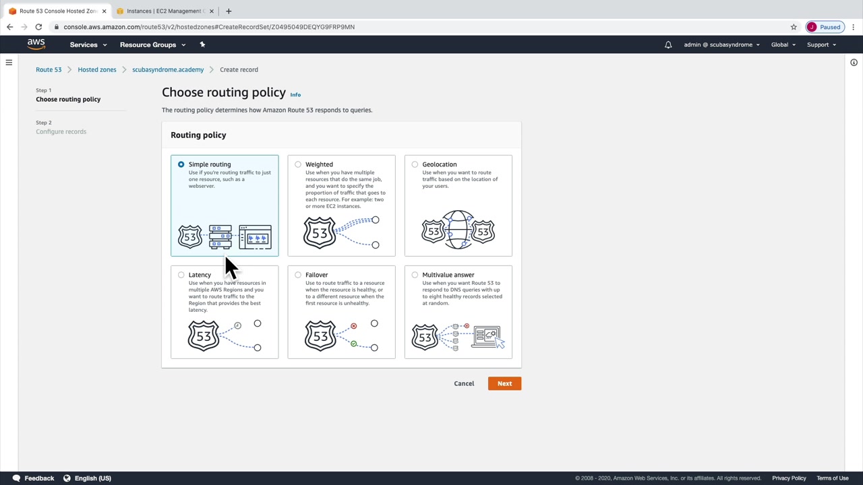Viewport: 863px width, 485px height.
Task: Open the Global region dropdown
Action: click(783, 45)
